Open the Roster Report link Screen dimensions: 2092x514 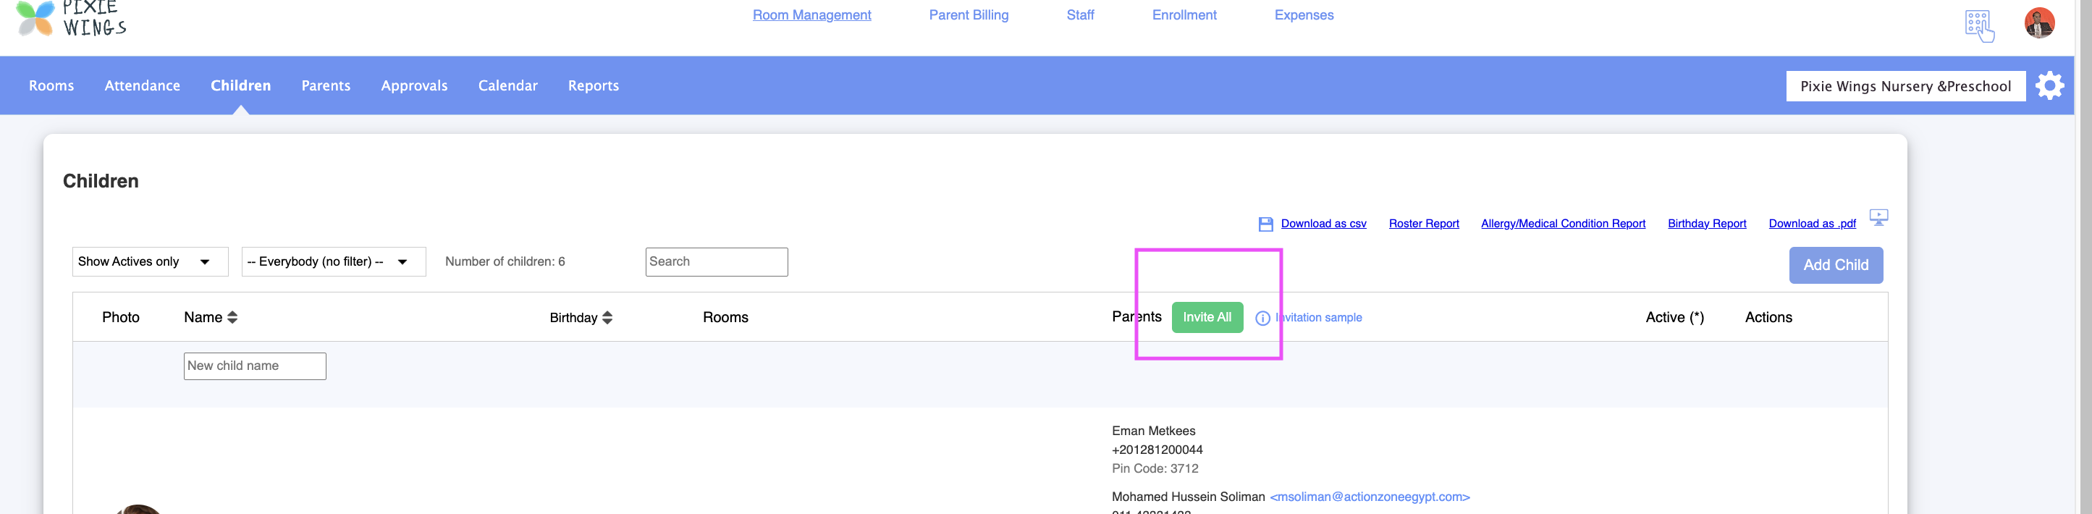pyautogui.click(x=1424, y=223)
